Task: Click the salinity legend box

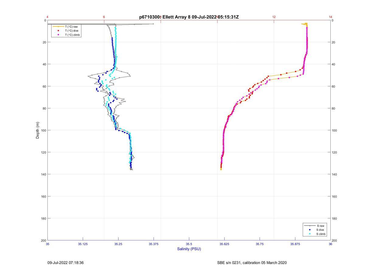Action: click(315, 230)
